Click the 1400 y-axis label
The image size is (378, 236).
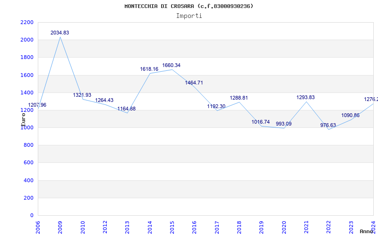[x=27, y=93]
